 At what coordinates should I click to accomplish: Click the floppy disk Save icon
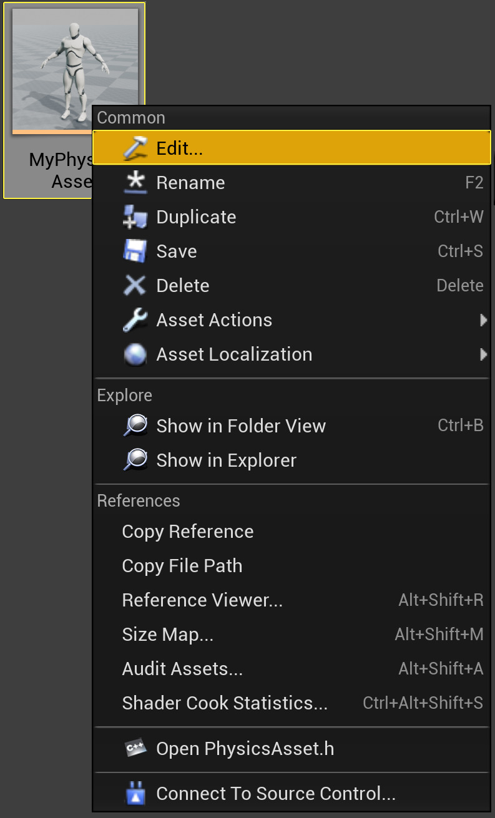(135, 251)
